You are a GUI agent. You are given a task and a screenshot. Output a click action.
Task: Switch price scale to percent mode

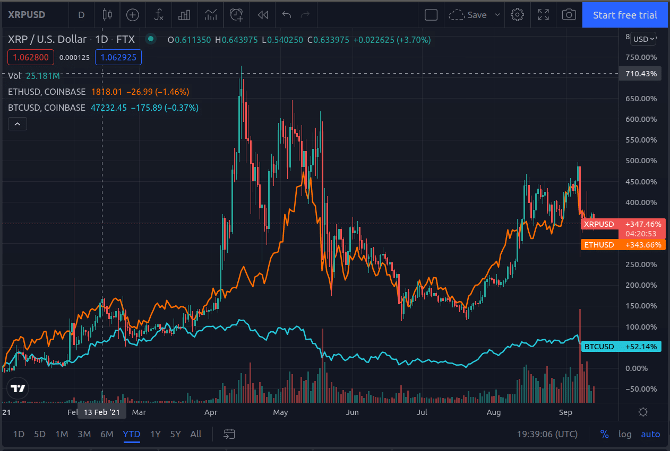604,434
